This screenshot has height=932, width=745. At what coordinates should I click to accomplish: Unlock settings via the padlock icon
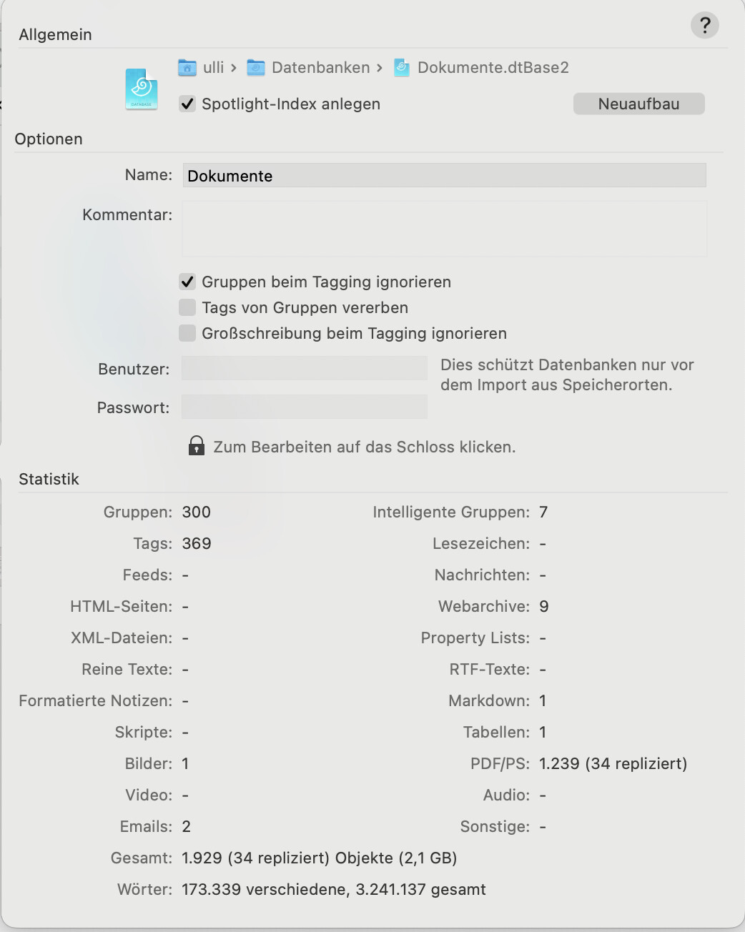coord(197,446)
